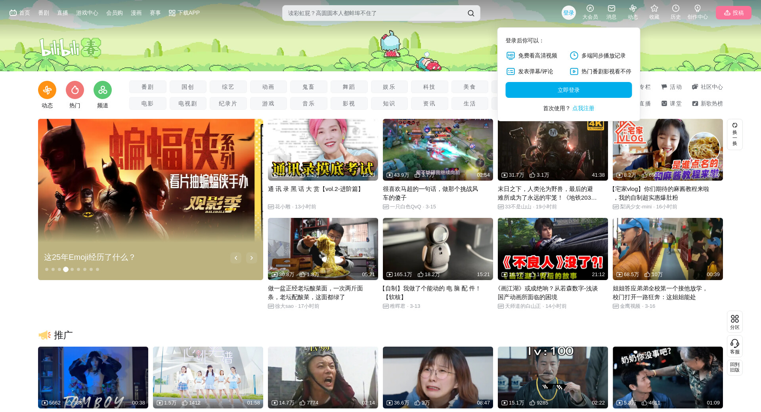
Task: Click video title 姐姐答应弟弟全校第一个接他放学
Action: click(660, 293)
